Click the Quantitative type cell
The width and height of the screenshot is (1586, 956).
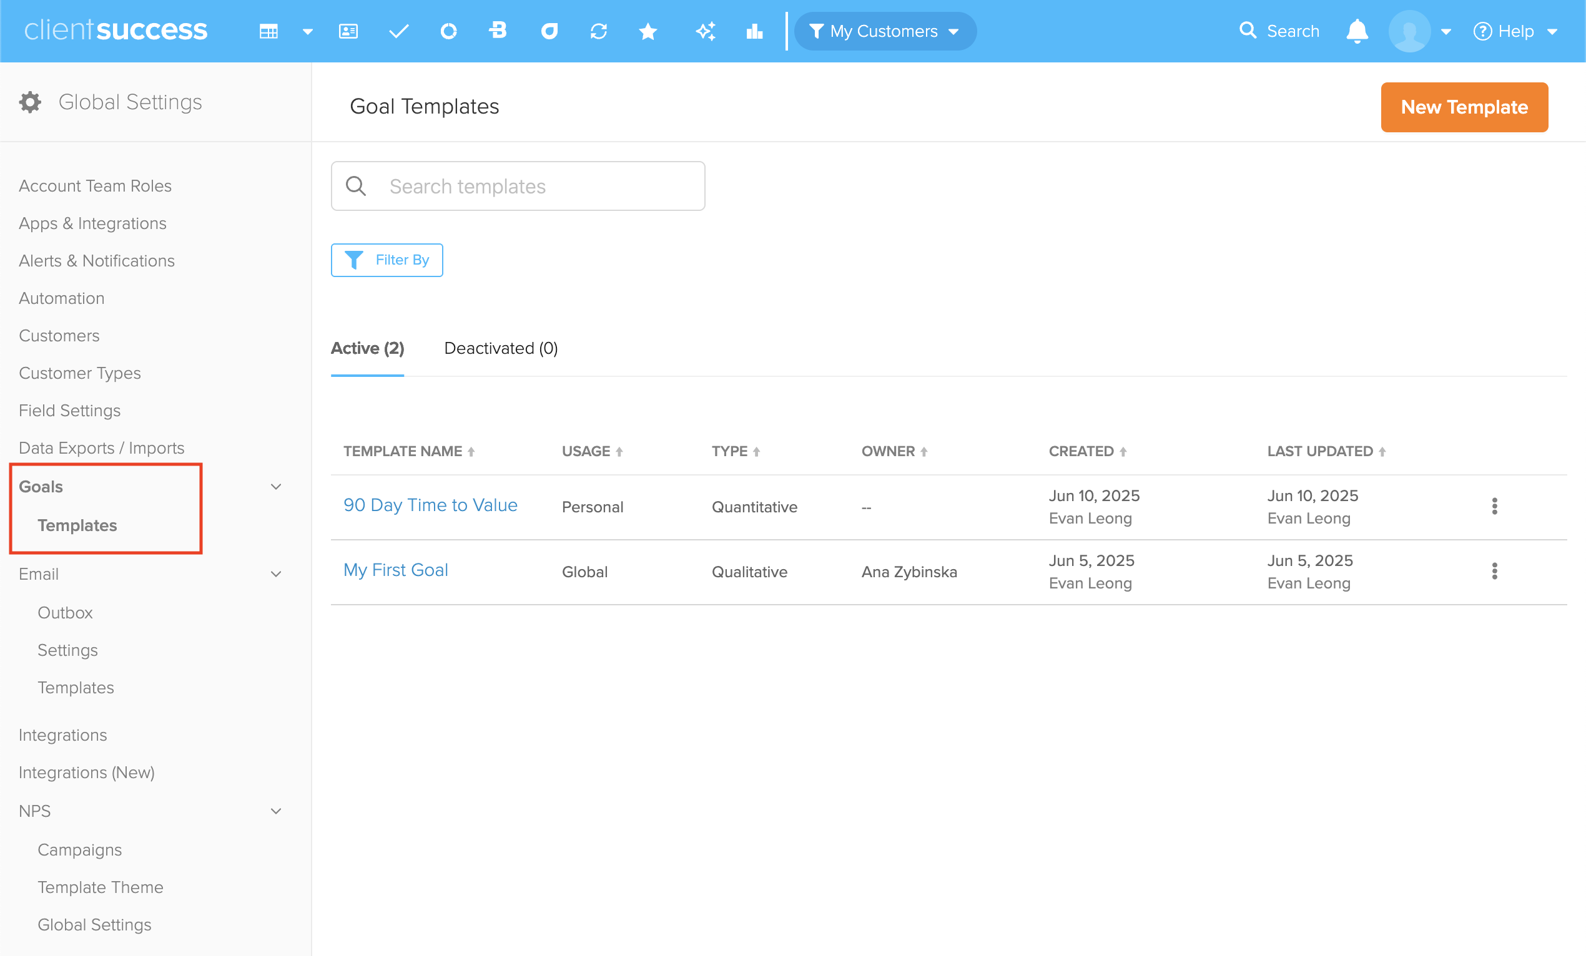754,507
